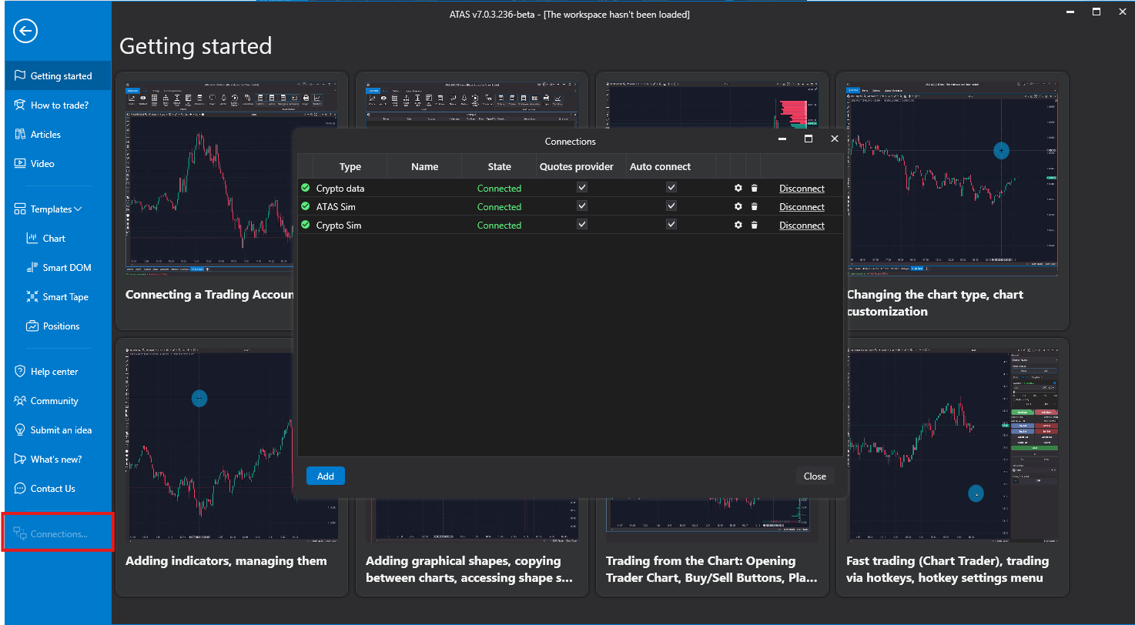Delete the Crypto data connection via trash icon
1135x625 pixels.
click(755, 189)
